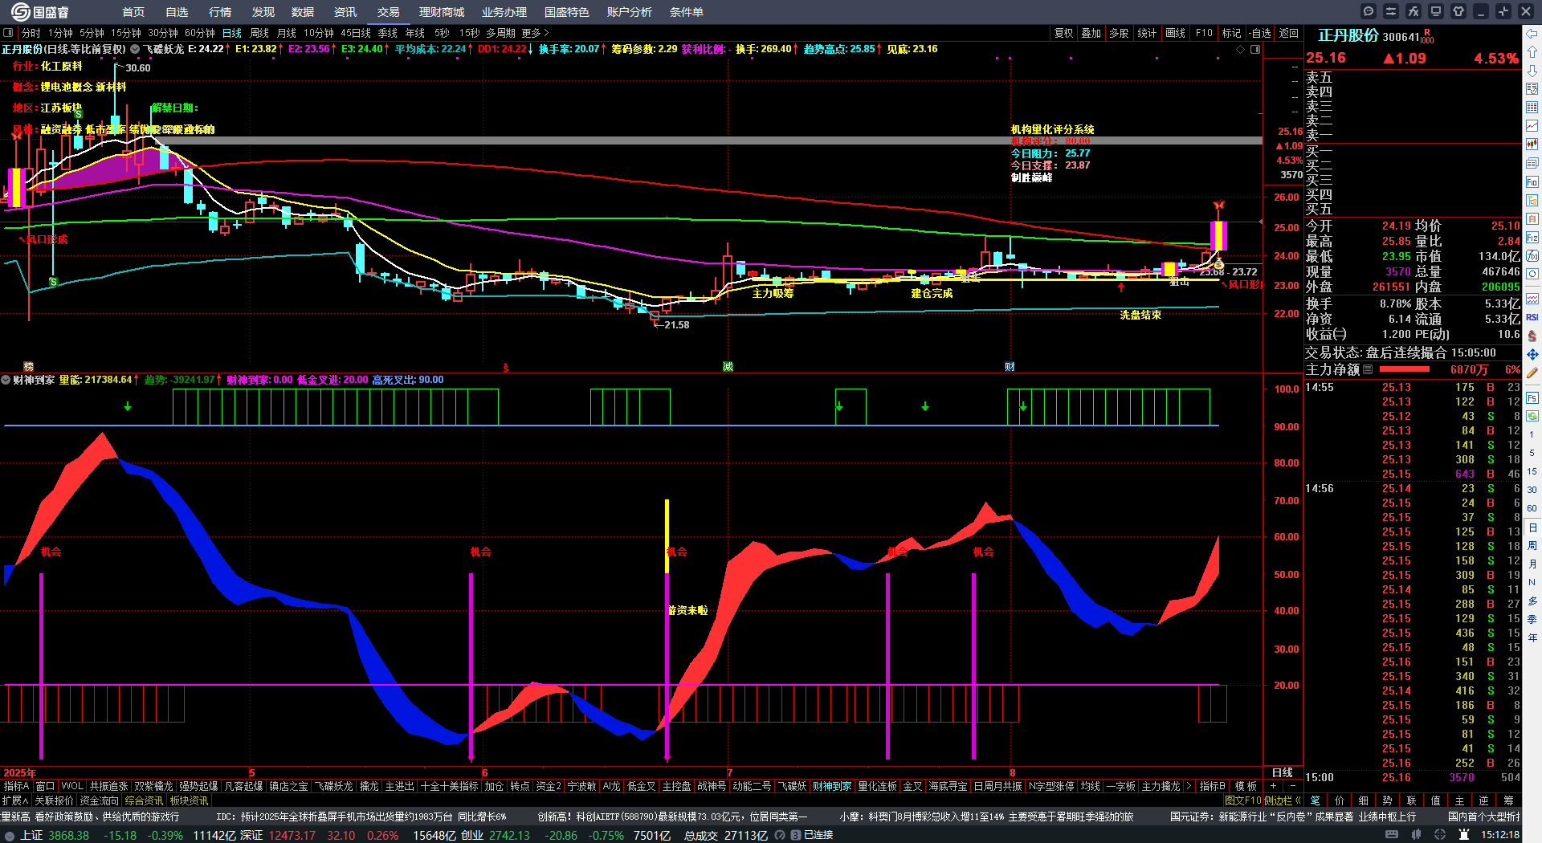Viewport: 1542px width, 843px height.
Task: Collapse sidebar via 侧边栏《 button
Action: click(x=1283, y=800)
